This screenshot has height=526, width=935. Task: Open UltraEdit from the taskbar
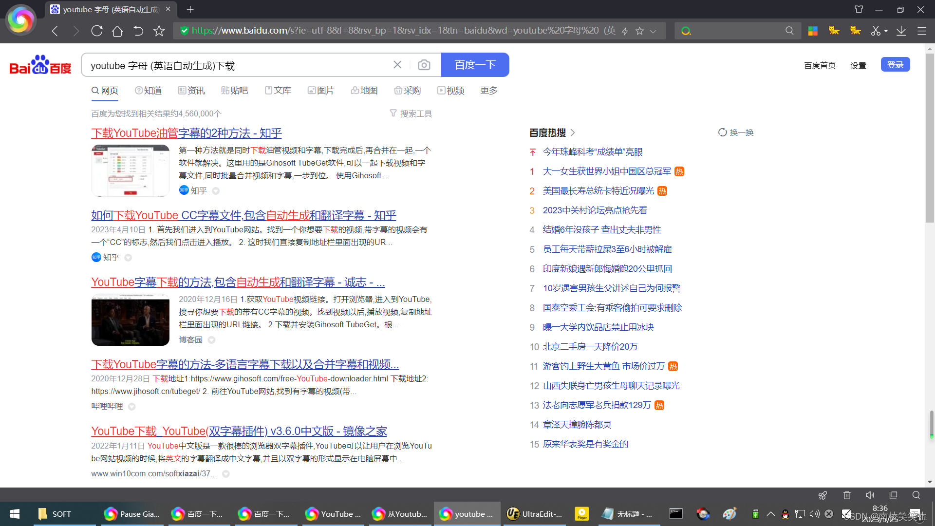tap(534, 514)
